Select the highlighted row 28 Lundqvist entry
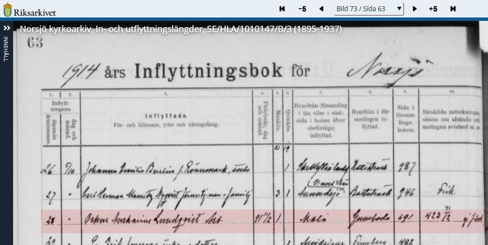 [x=262, y=221]
